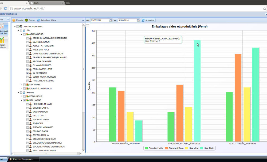The image size is (267, 162).
Task: Click the Fermer (collapse all) tree icon
Action: click(26, 20)
